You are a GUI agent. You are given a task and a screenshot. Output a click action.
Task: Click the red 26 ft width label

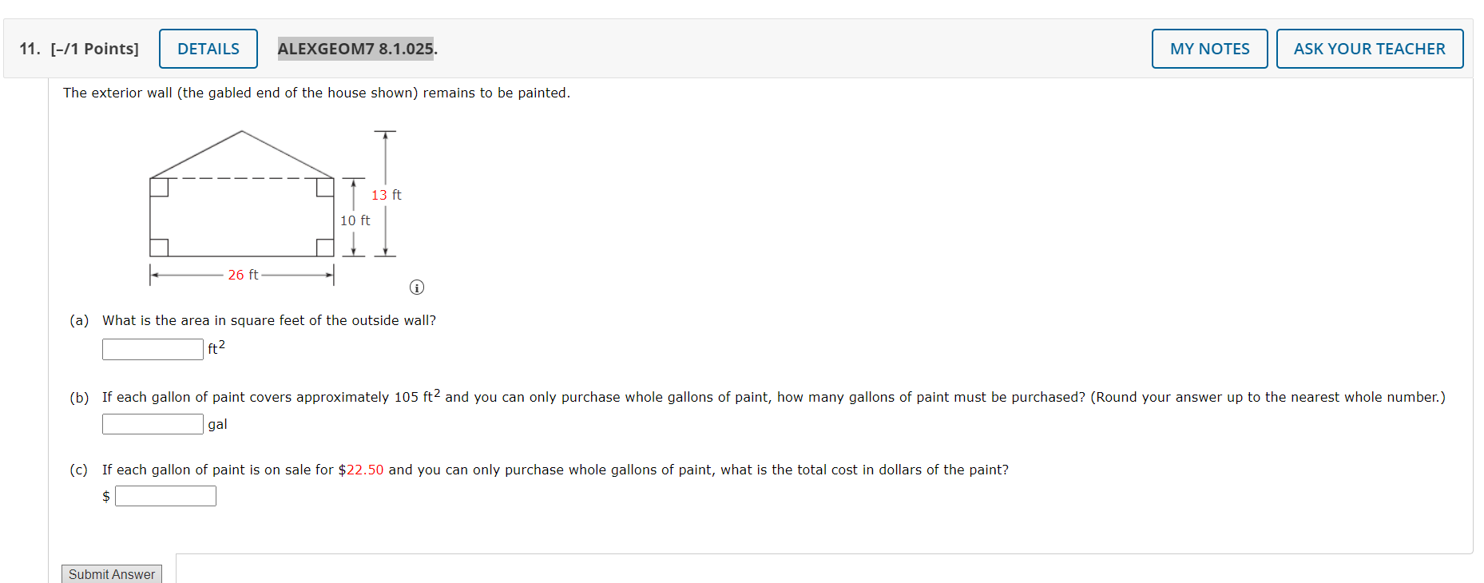click(x=243, y=275)
